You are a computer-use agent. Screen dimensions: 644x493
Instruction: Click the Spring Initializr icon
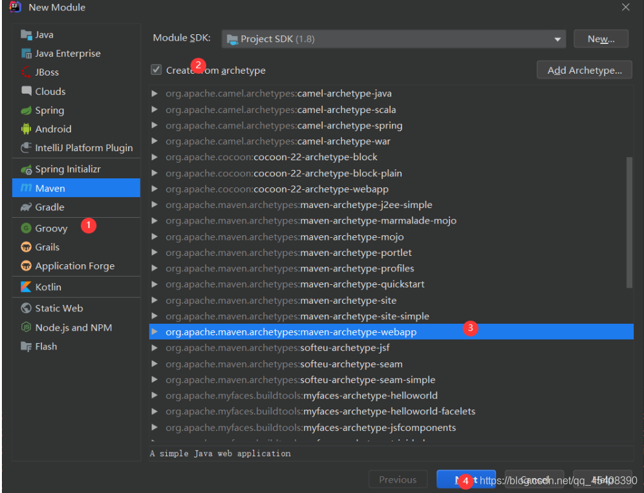tap(27, 169)
